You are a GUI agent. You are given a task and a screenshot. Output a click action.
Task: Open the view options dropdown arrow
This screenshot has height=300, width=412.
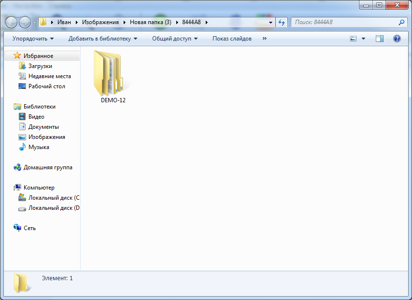[x=363, y=39]
